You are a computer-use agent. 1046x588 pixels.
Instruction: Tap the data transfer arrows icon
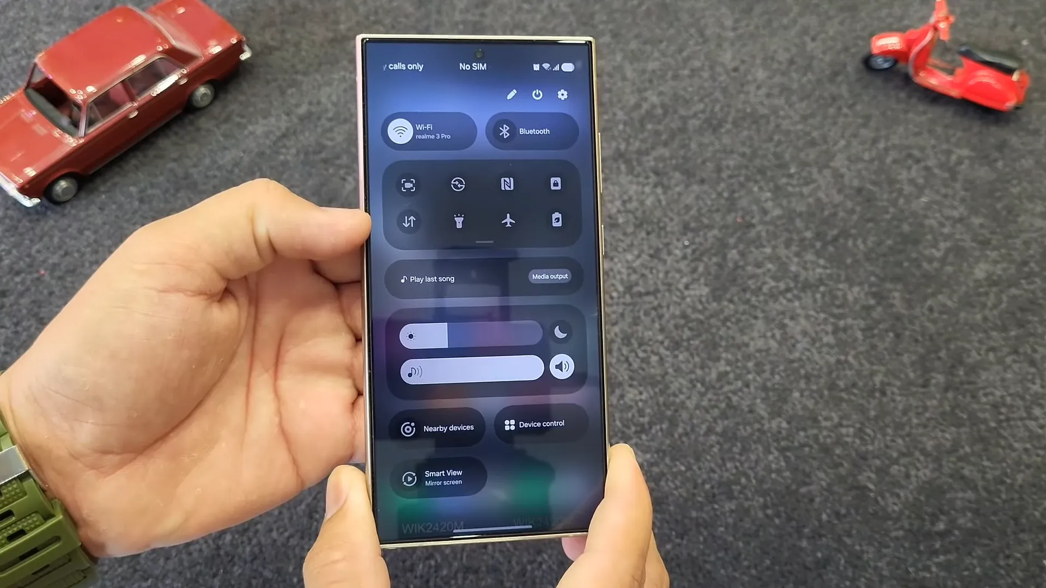(408, 220)
